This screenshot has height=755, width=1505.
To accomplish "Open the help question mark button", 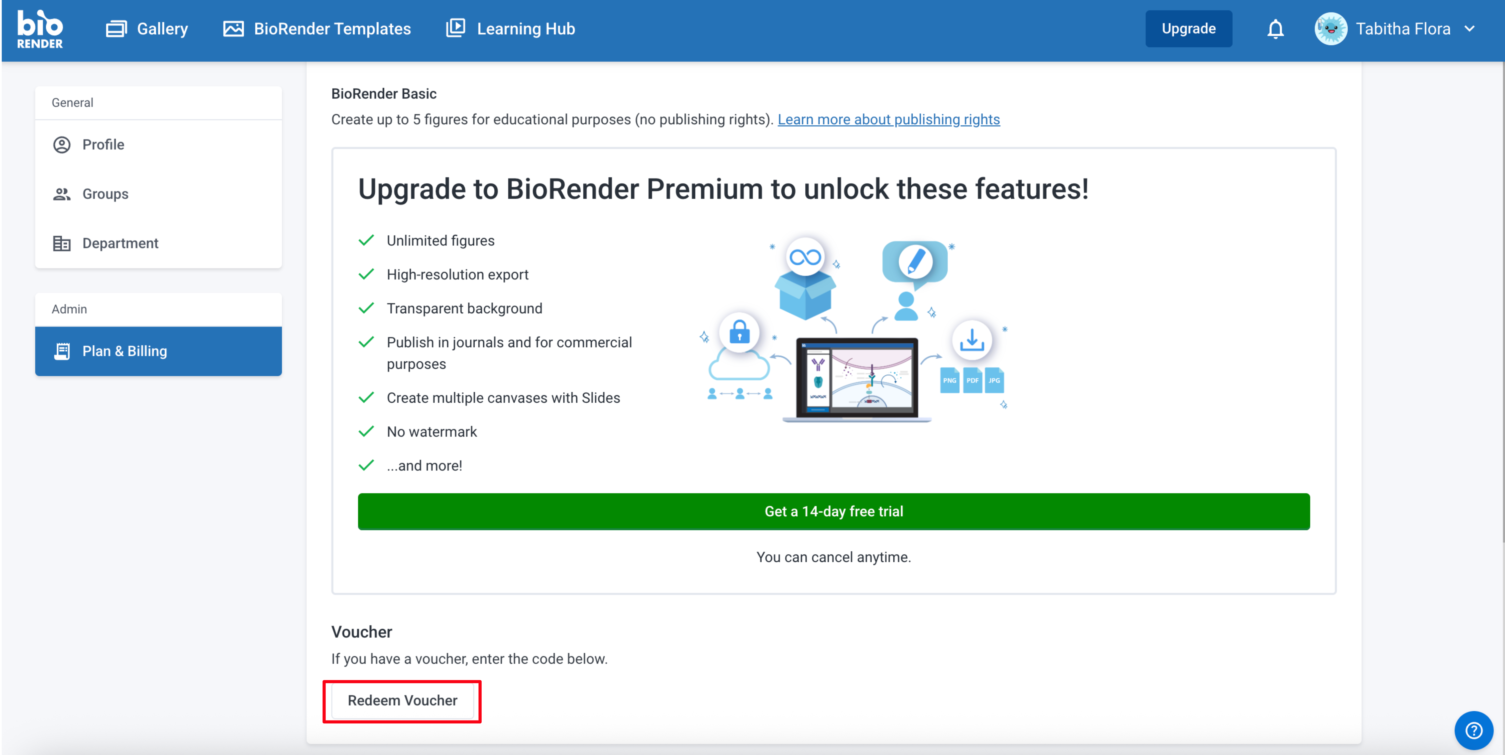I will (x=1473, y=730).
